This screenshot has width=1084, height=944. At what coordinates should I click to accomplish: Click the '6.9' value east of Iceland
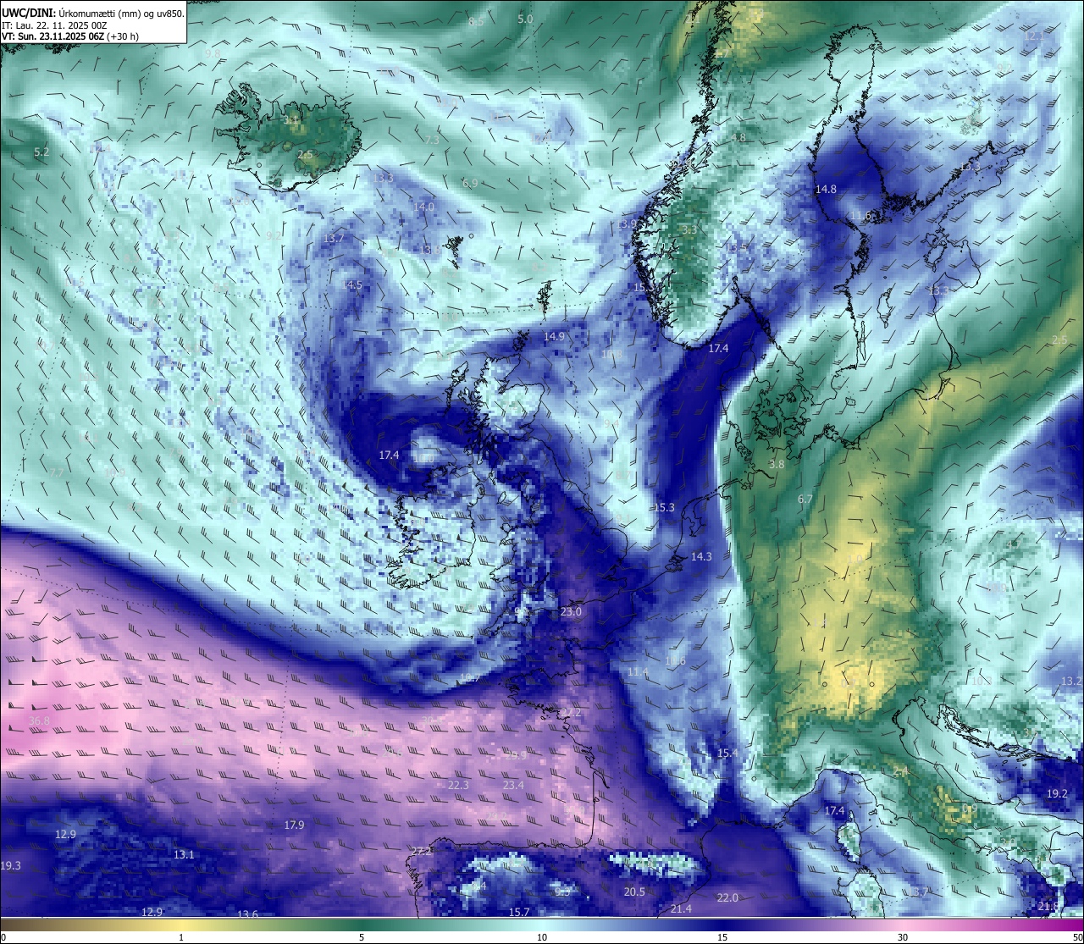[x=470, y=184]
